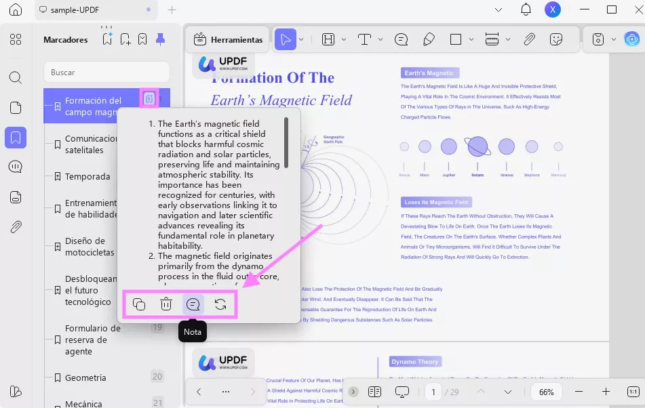Open the notifications bell
The width and height of the screenshot is (645, 408).
click(526, 9)
